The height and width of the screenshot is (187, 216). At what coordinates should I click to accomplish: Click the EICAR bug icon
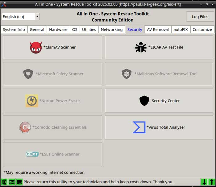click(141, 47)
